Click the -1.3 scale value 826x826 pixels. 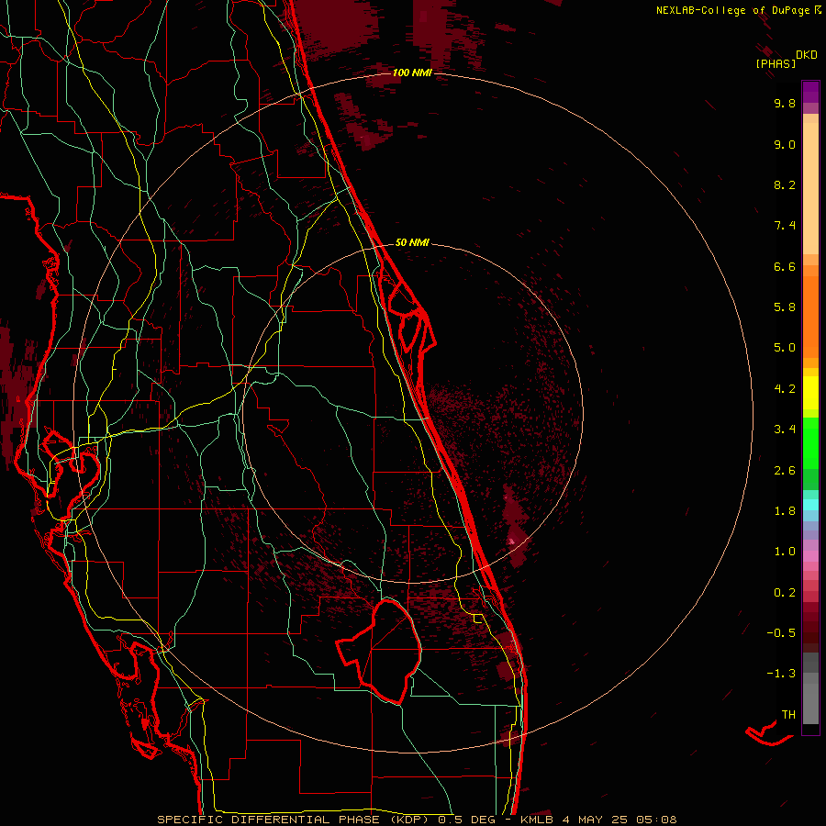pos(781,674)
